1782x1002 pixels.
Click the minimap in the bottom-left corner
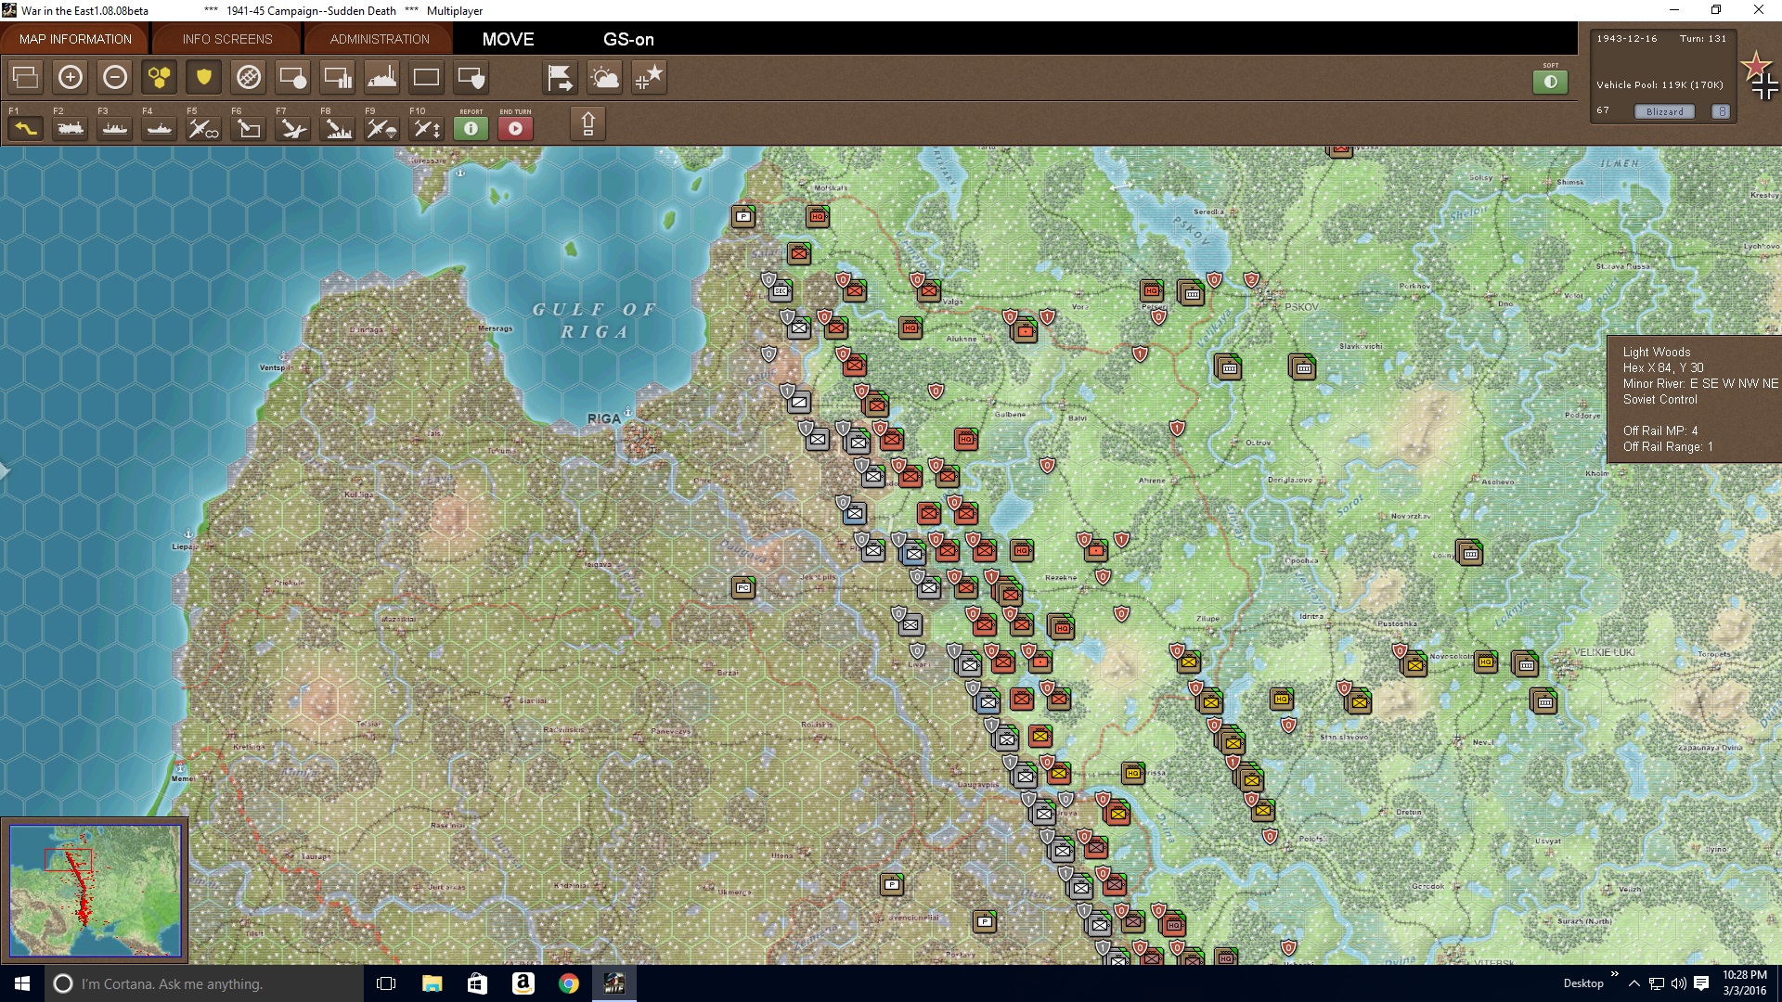coord(95,889)
